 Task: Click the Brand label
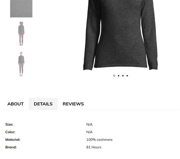11,147
